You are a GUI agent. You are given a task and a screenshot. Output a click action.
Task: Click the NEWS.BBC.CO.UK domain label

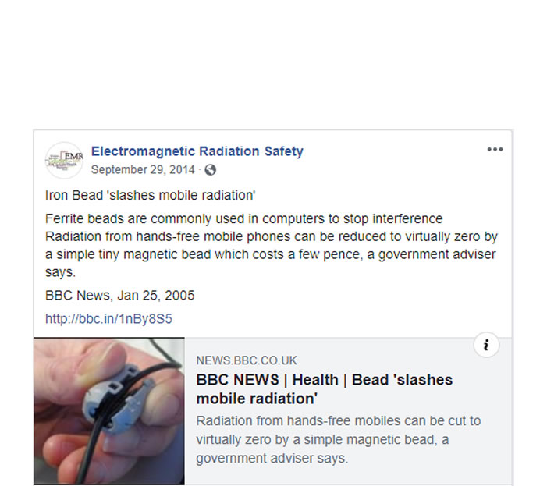point(247,360)
